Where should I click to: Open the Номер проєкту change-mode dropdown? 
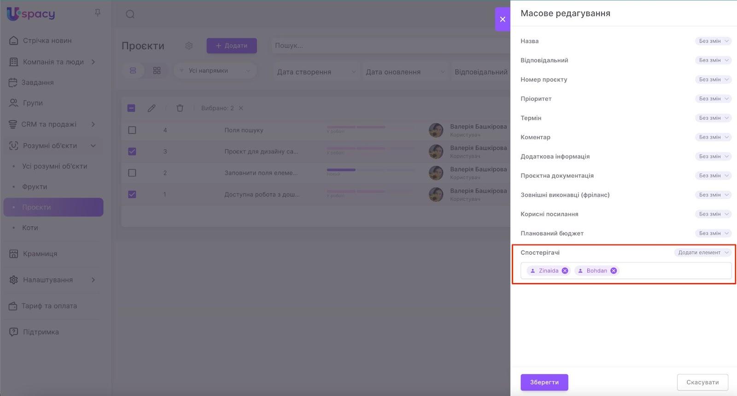[x=713, y=80]
